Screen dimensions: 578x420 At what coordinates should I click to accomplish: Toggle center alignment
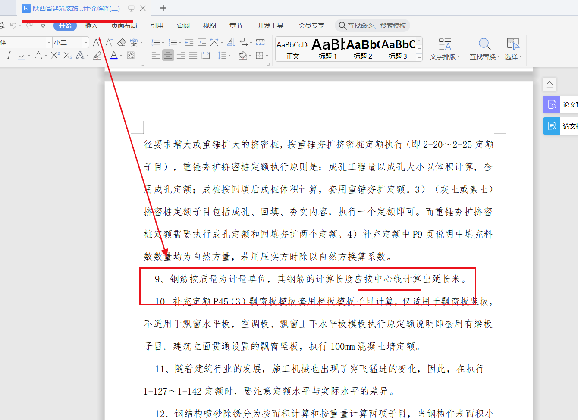click(168, 55)
